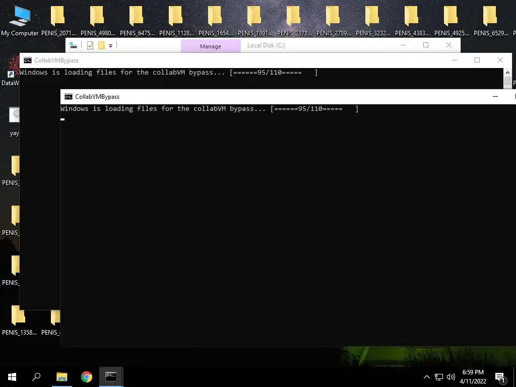Minimize the front CollabVMBypass window
The height and width of the screenshot is (387, 516).
[x=495, y=96]
